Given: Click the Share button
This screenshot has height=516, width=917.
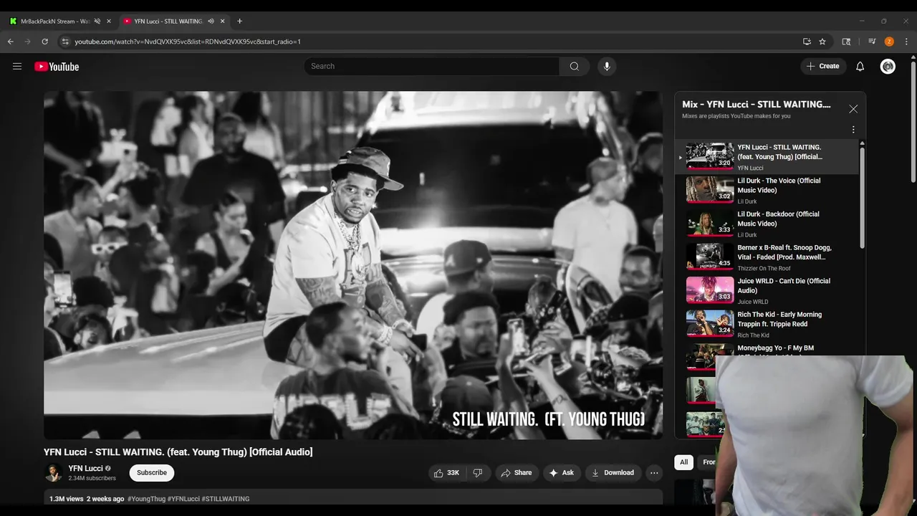Looking at the screenshot, I should pyautogui.click(x=517, y=472).
